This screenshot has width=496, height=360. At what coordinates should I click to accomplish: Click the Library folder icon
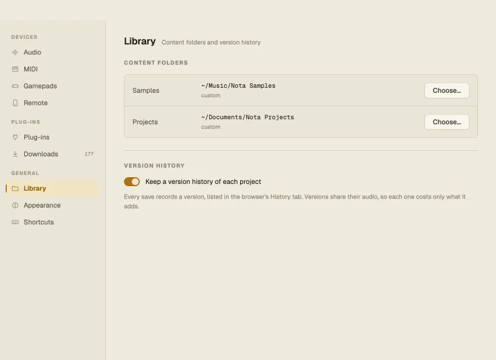click(15, 188)
